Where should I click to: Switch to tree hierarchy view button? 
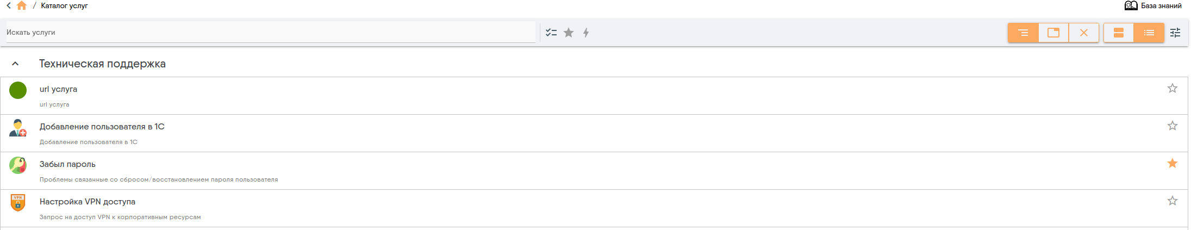click(1023, 33)
